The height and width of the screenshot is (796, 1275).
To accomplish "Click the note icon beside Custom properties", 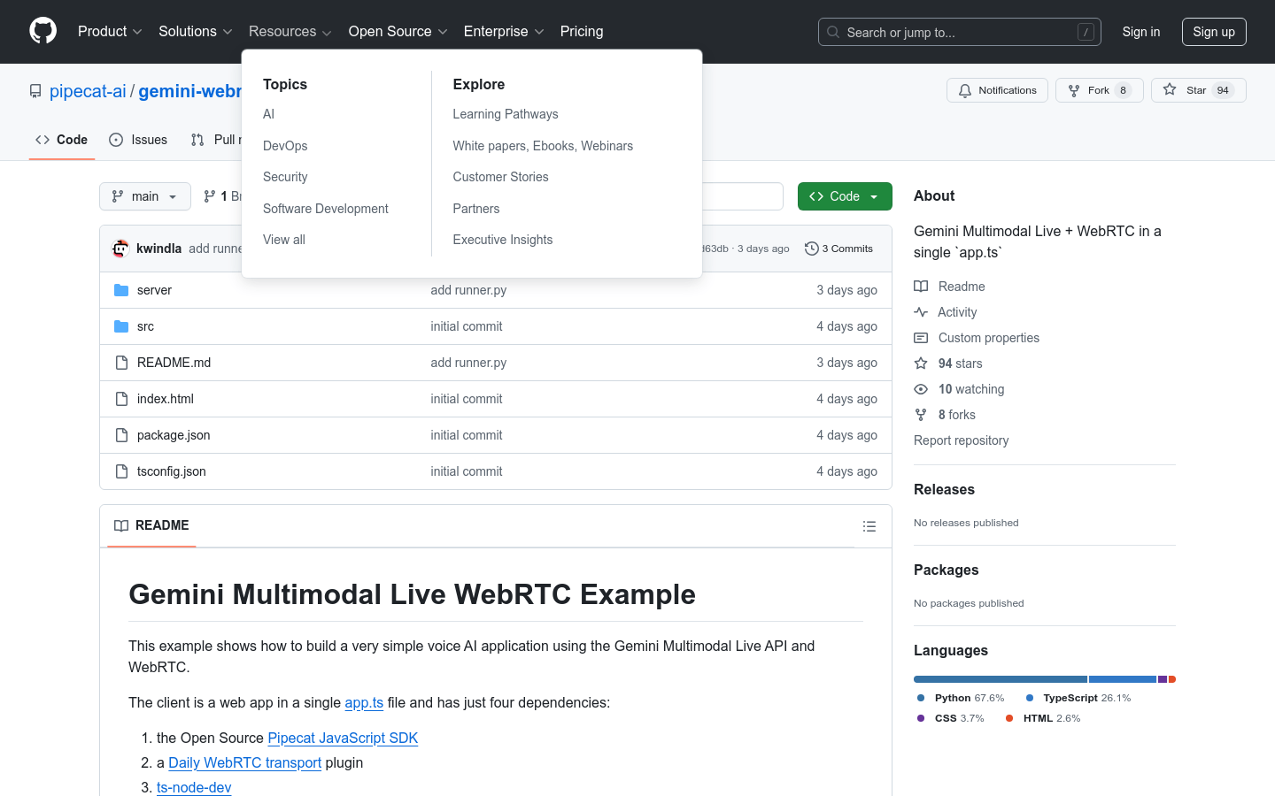I will [921, 338].
